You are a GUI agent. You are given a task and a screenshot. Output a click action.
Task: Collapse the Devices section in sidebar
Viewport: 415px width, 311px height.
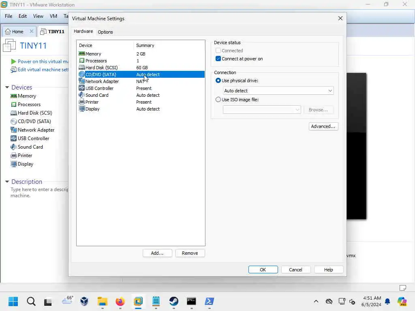pyautogui.click(x=7, y=87)
